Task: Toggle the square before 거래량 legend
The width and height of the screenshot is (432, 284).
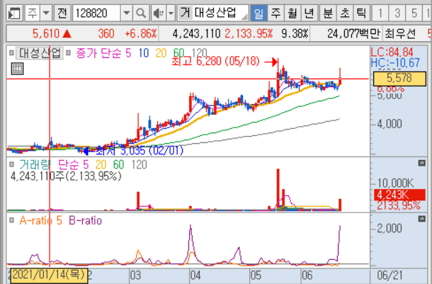Action: point(11,164)
